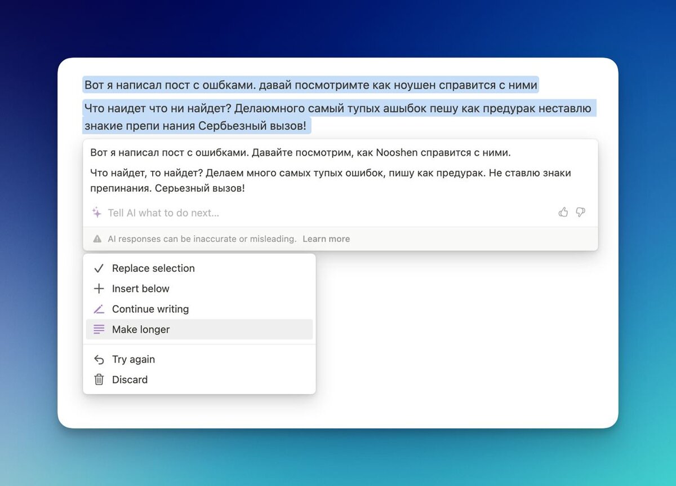Pick Continue writing from the AI menu

pyautogui.click(x=150, y=309)
